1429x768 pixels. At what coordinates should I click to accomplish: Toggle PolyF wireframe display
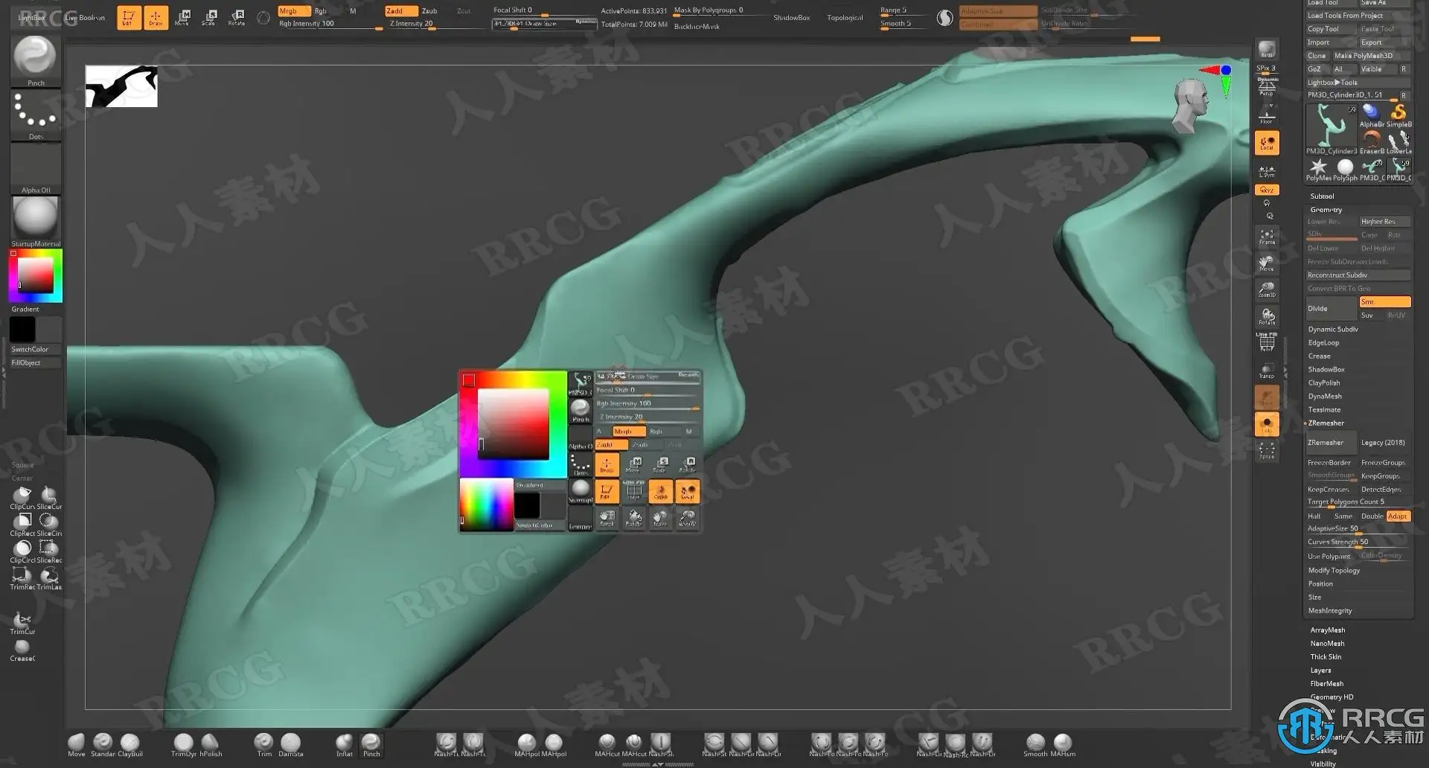[1267, 341]
